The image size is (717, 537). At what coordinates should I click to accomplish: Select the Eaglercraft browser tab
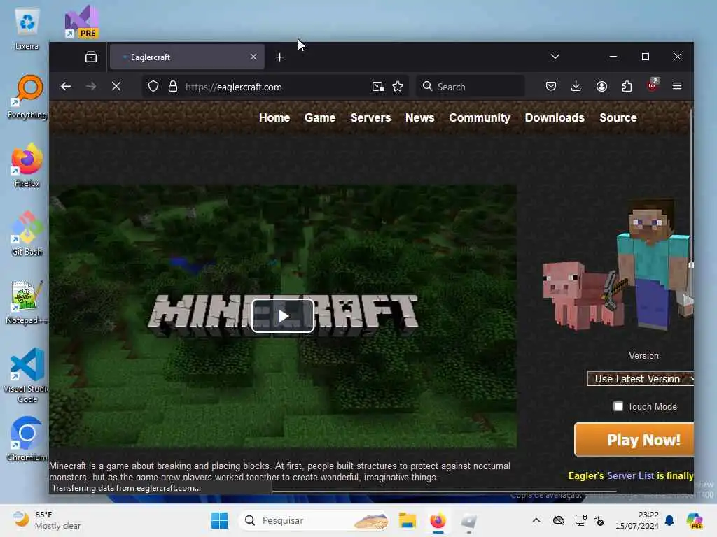click(187, 57)
